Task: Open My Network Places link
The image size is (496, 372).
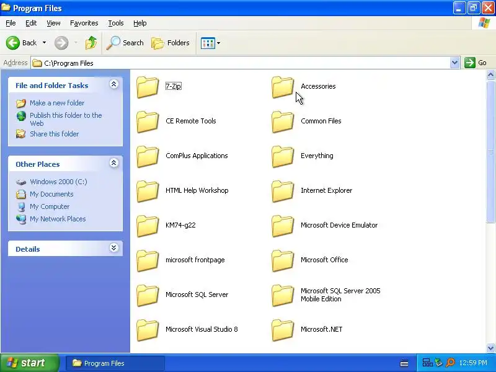Action: [x=58, y=219]
